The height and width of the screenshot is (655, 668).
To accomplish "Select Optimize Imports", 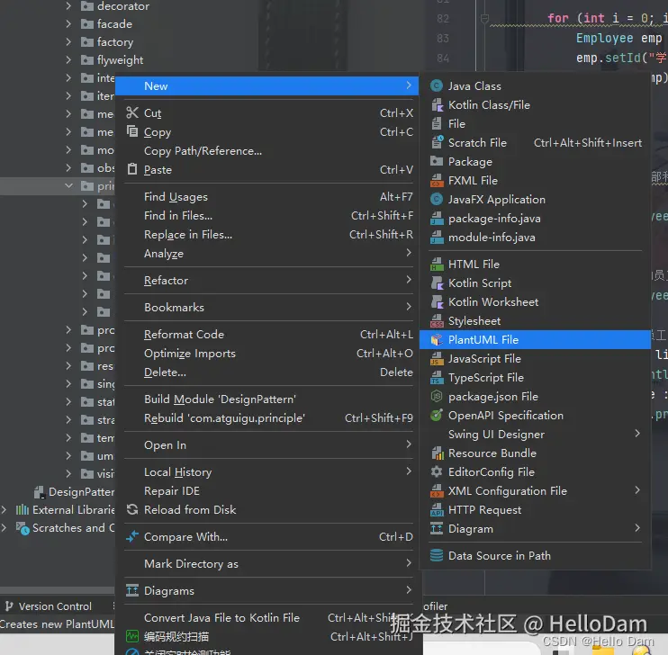I will (x=269, y=354).
